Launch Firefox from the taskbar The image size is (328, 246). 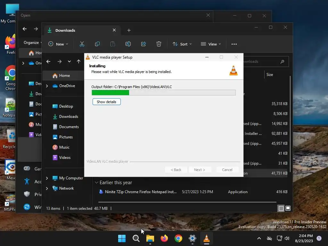pos(164,238)
